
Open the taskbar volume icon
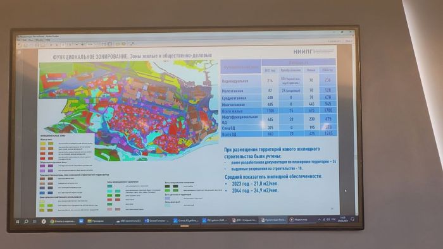click(x=328, y=219)
